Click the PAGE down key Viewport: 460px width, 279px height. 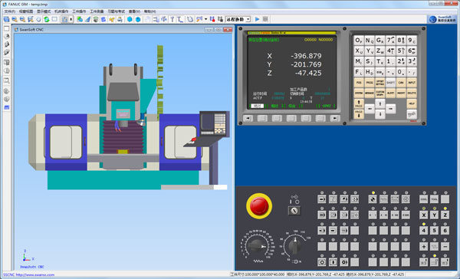pyautogui.click(x=359, y=114)
